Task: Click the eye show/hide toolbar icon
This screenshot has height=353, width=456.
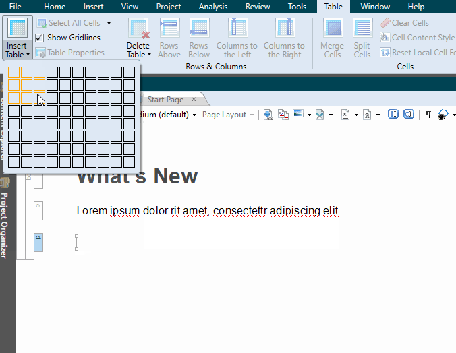Action: tap(443, 115)
